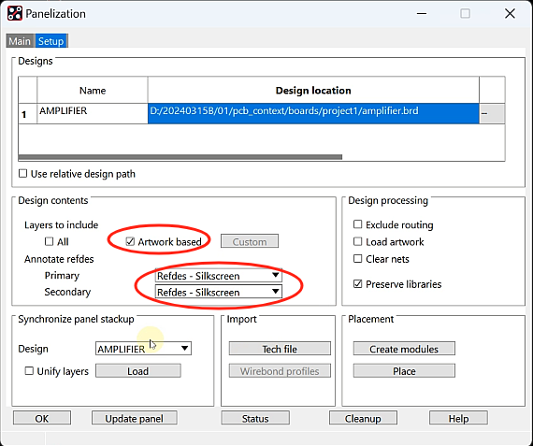Uncheck the Artwork based checkbox
Image resolution: width=533 pixels, height=446 pixels.
[130, 241]
